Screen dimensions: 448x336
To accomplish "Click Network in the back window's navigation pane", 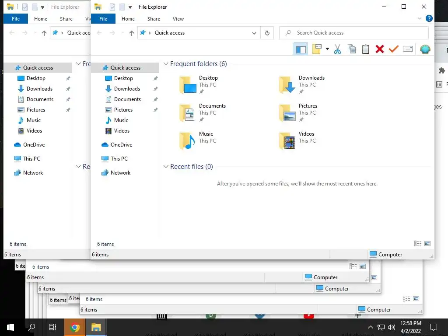I will click(x=33, y=173).
